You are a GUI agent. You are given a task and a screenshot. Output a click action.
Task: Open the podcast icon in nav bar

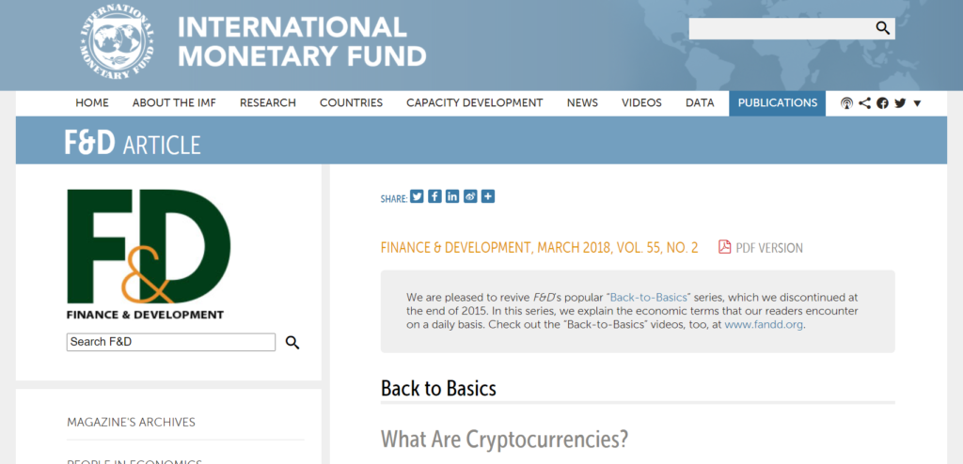tap(846, 103)
